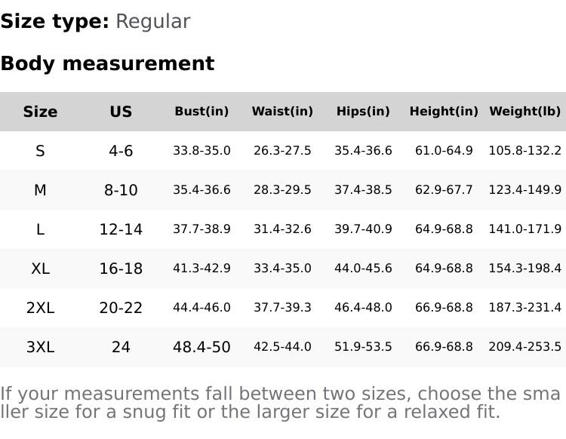Click the US size 16-18 cell
Image resolution: width=566 pixels, height=439 pixels.
[x=121, y=269]
